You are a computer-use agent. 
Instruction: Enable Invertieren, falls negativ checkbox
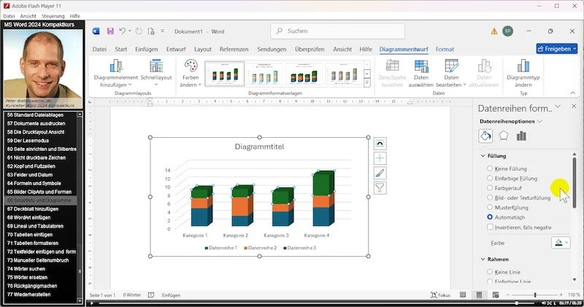pos(490,227)
